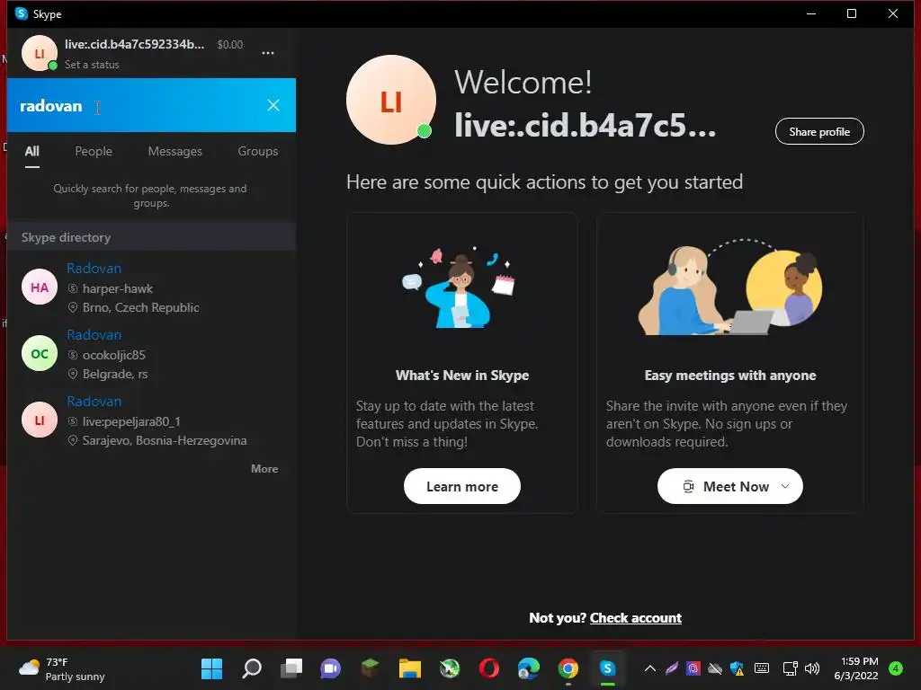This screenshot has height=690, width=921.
Task: Click the Skype directory section header
Action: [151, 237]
